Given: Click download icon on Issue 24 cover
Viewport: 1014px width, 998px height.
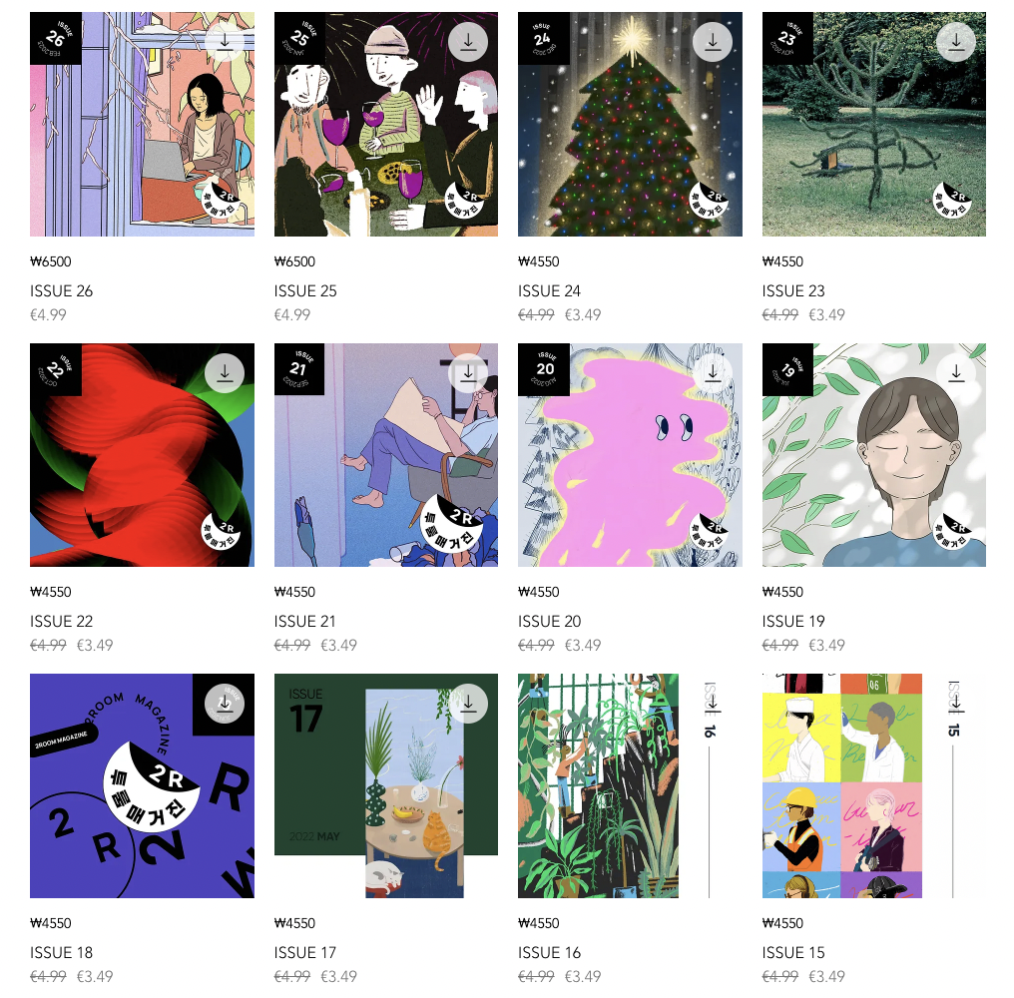Looking at the screenshot, I should click(x=713, y=42).
